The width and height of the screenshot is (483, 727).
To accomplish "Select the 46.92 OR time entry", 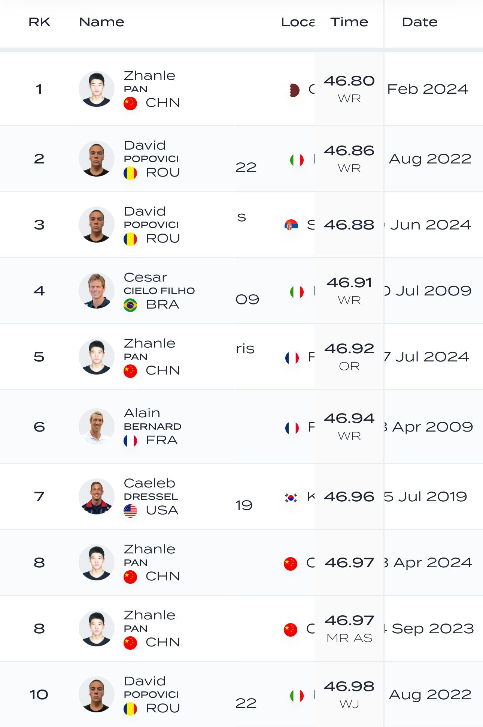I will [x=349, y=356].
